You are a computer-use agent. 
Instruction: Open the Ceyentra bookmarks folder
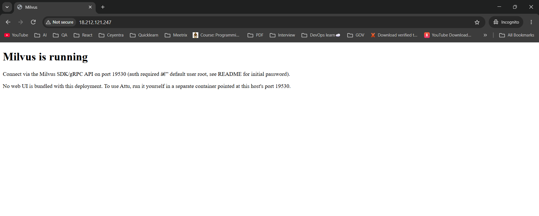click(x=111, y=35)
